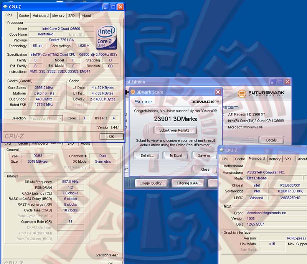Click OK in the top CPU-Z window
This screenshot has width=307, height=264.
111,137
